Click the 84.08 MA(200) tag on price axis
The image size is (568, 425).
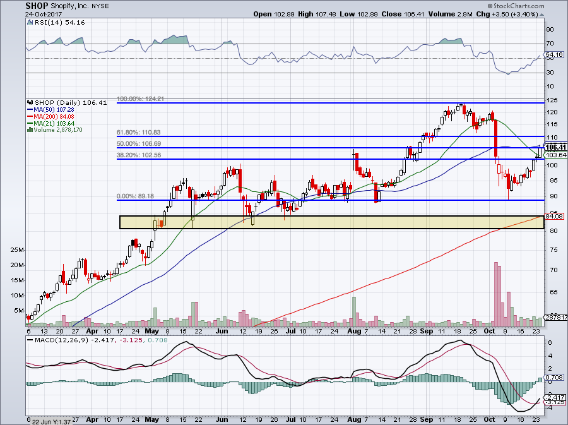coord(555,217)
